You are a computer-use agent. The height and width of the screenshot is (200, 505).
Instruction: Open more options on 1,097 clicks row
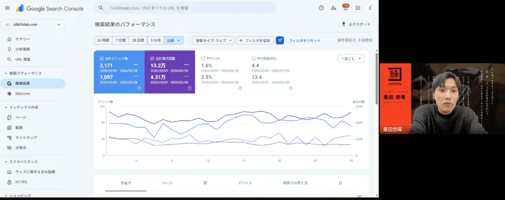136,77
